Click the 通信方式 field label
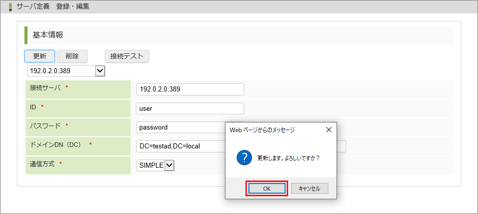The width and height of the screenshot is (478, 214). [42, 164]
